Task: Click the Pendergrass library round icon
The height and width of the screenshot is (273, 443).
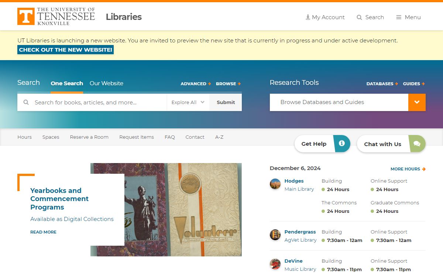Action: pos(275,235)
